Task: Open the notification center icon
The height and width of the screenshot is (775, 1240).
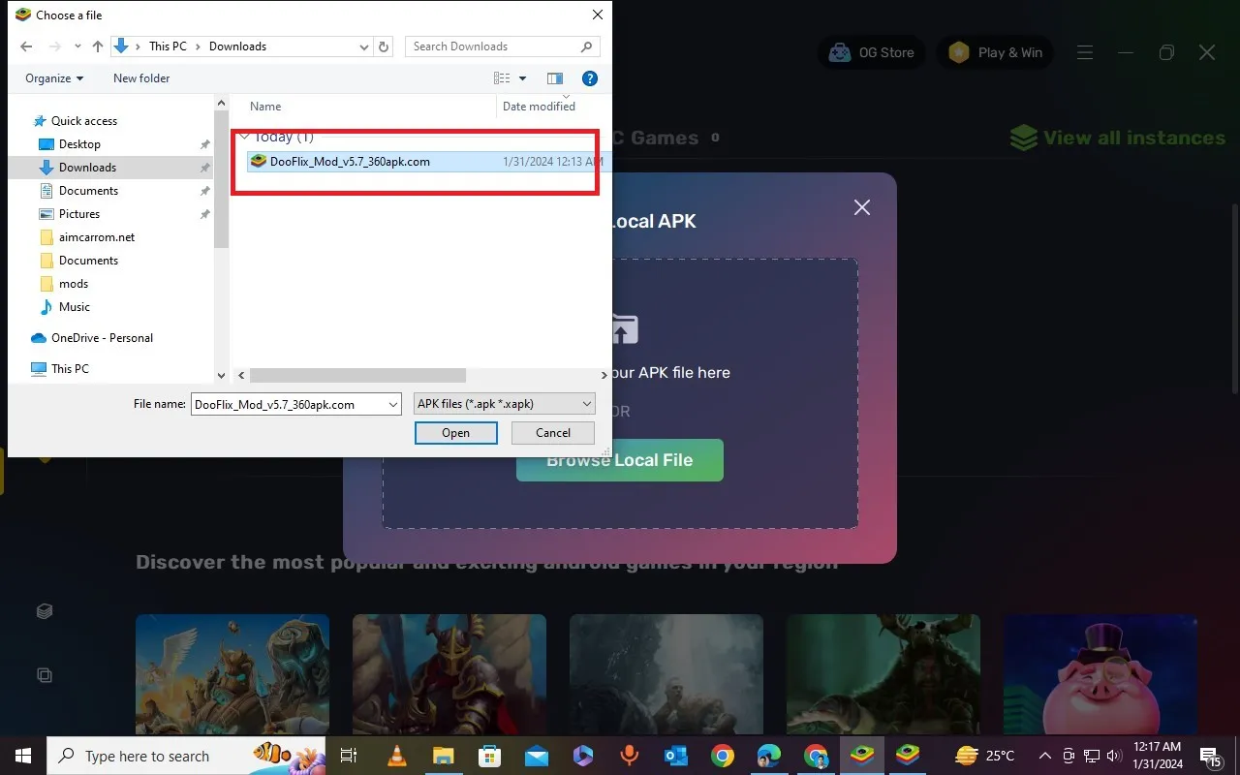Action: 1211,756
